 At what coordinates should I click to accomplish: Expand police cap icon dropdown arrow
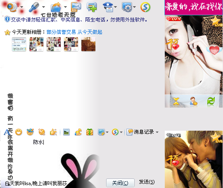coord(116,7)
